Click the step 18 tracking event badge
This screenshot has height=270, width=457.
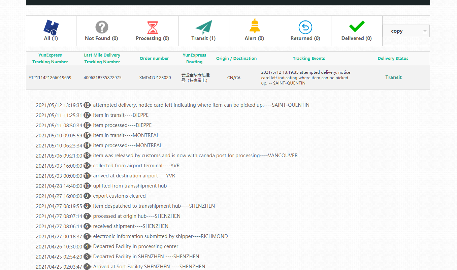point(87,105)
